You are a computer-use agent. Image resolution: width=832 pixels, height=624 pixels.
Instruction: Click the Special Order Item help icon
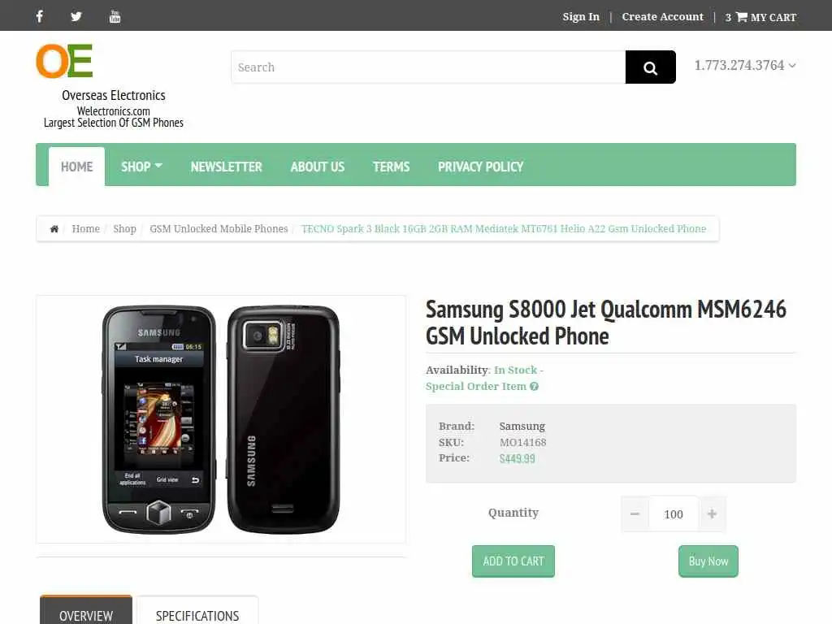point(535,386)
